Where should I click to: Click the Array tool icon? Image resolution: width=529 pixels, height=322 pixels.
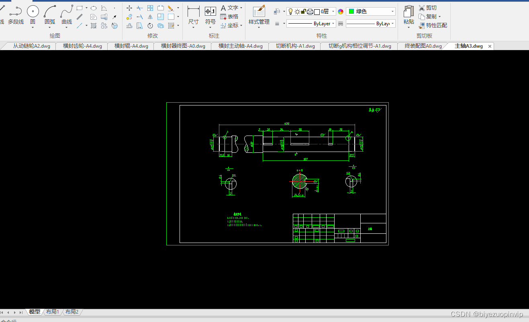150,8
